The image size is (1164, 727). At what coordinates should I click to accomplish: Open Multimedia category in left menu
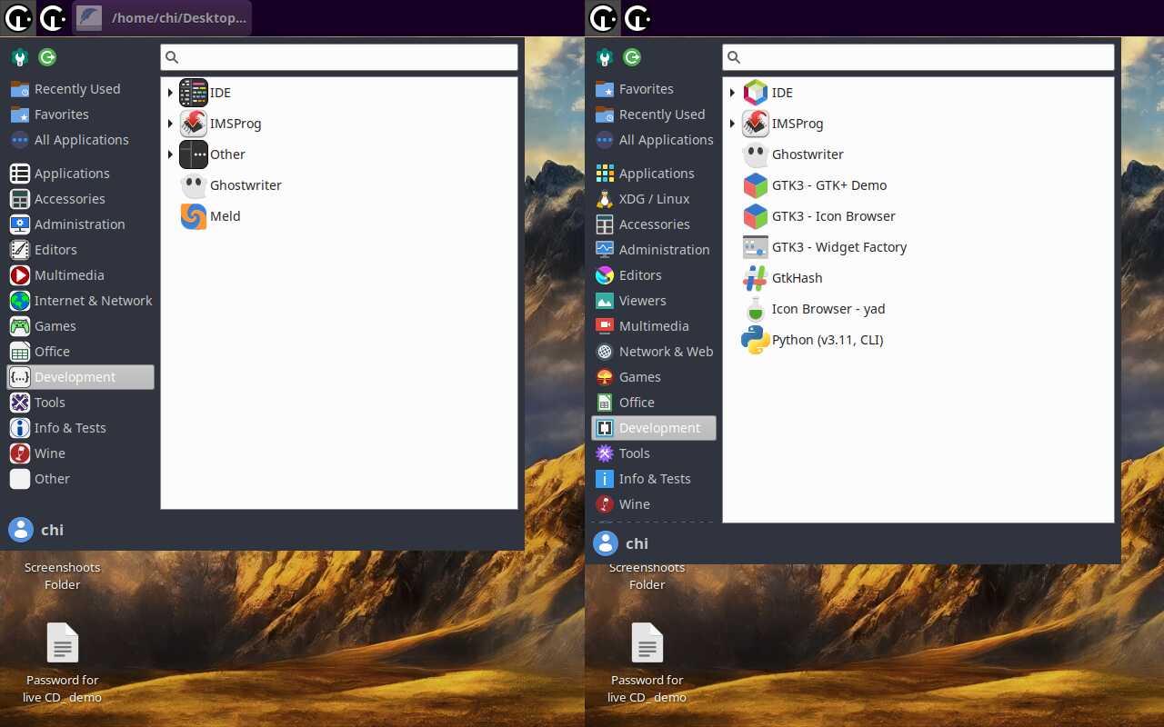[x=81, y=275]
